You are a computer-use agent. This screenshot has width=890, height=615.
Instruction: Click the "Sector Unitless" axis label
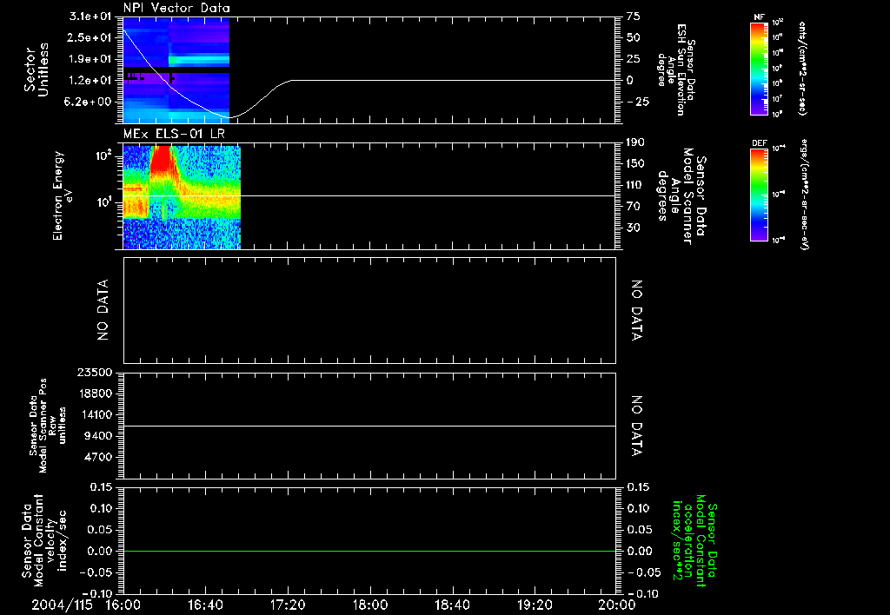[37, 69]
